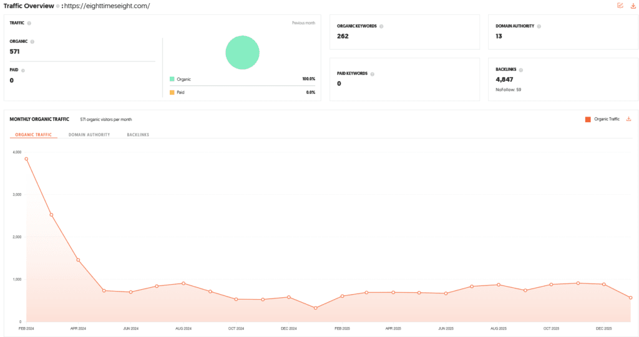Click the Dec 2025 data point on chart

[x=604, y=284]
